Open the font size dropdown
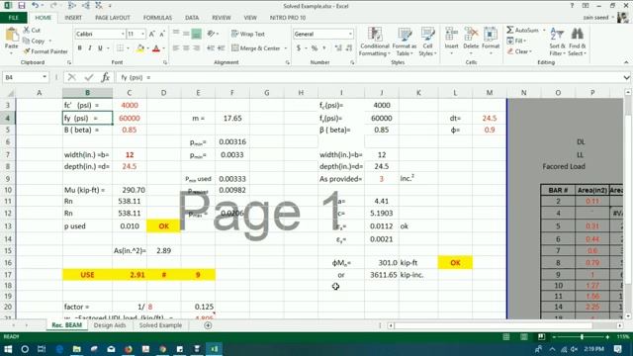This screenshot has width=633, height=356. pos(142,35)
